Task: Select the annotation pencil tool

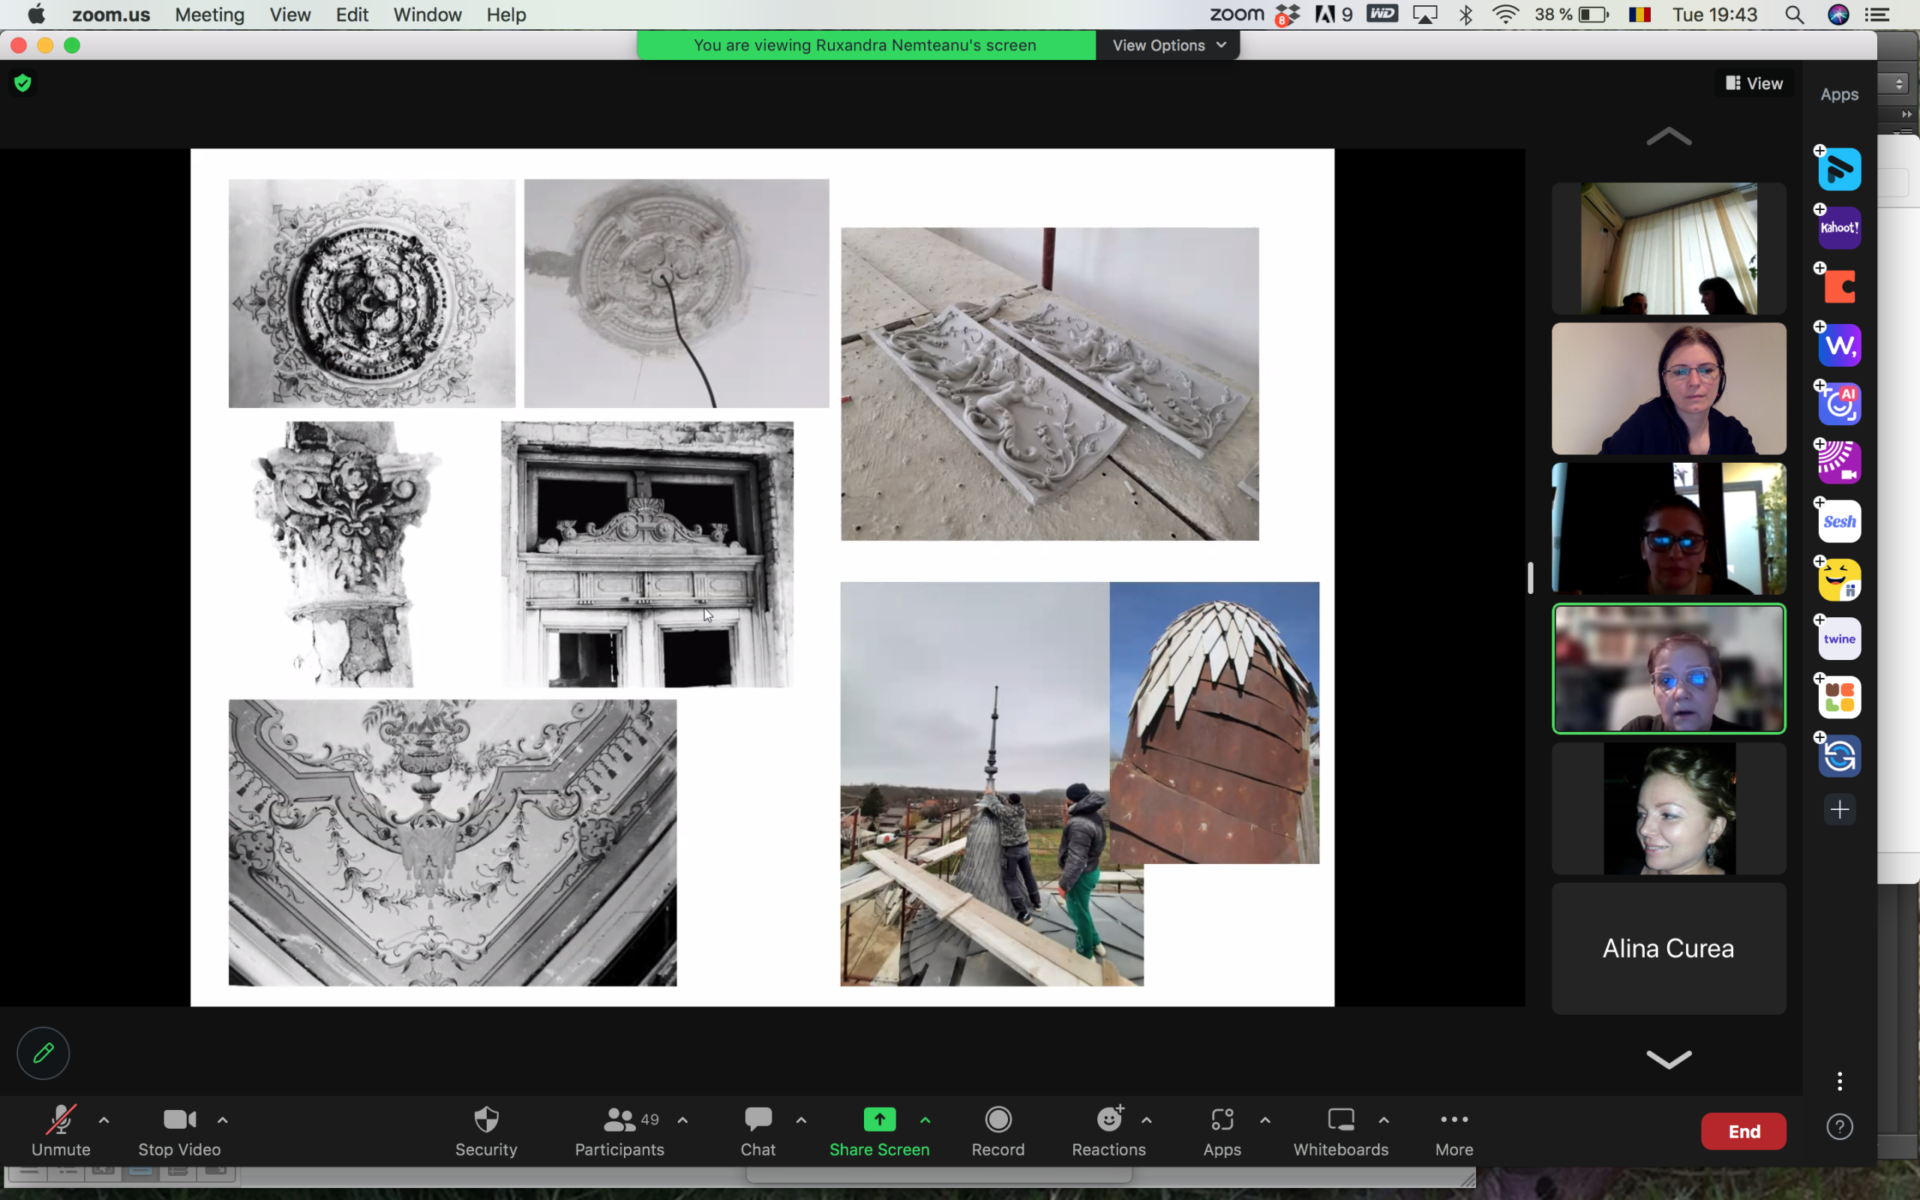Action: (42, 1052)
